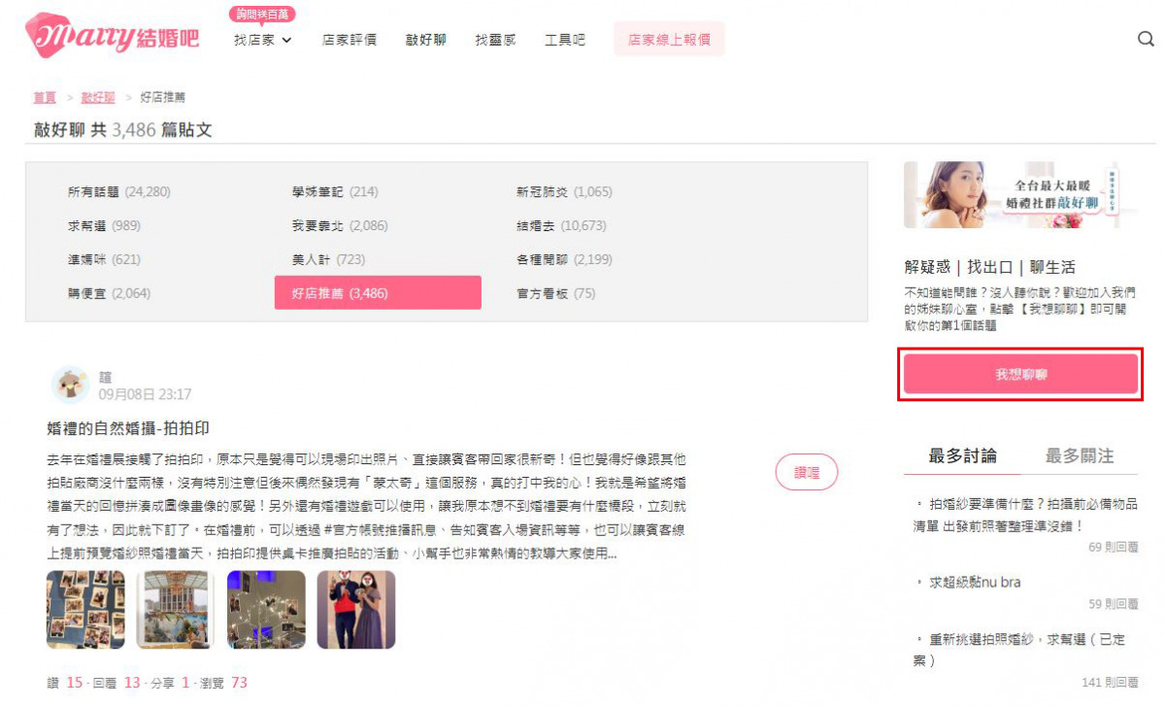
Task: Open the first photo thumbnail of the post
Action: tap(85, 610)
